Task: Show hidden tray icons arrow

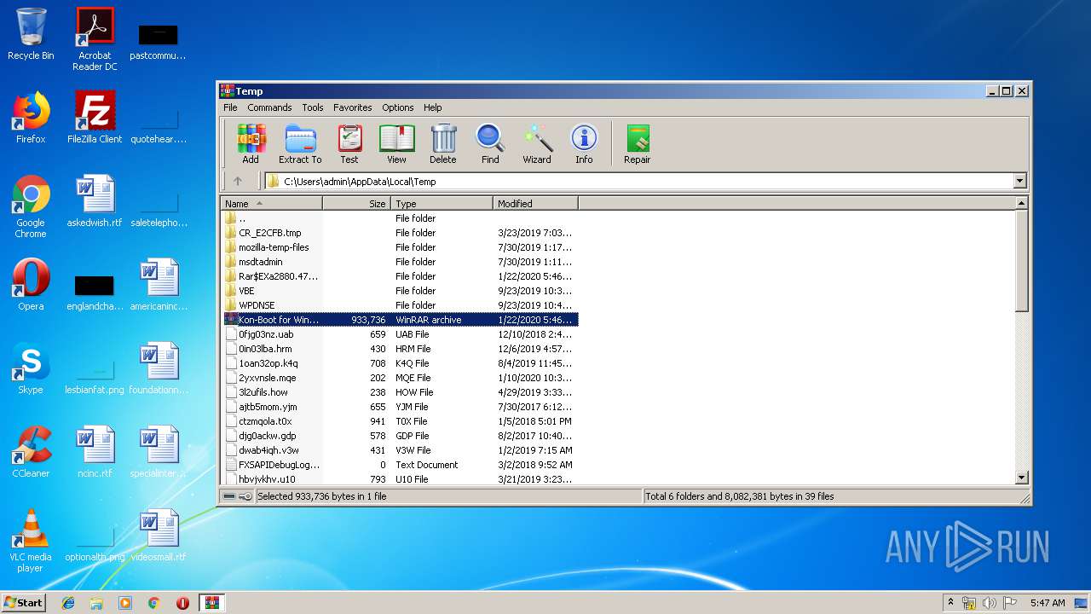Action: (950, 603)
